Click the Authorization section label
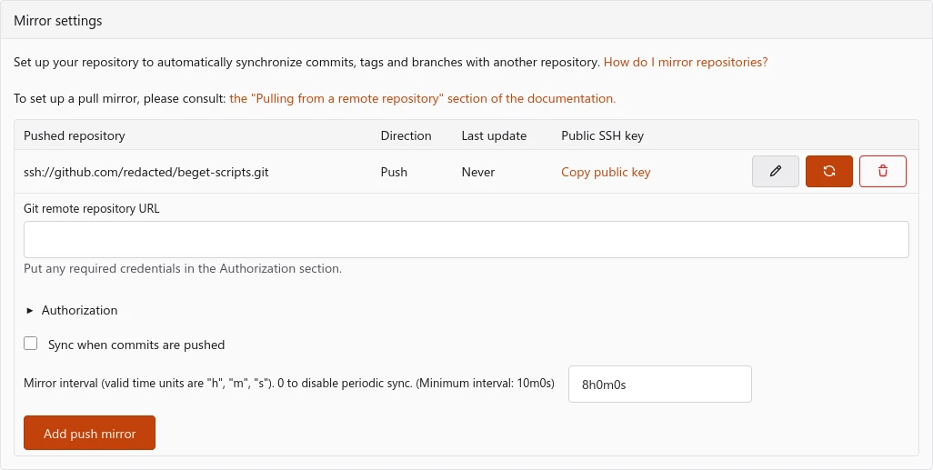 79,310
